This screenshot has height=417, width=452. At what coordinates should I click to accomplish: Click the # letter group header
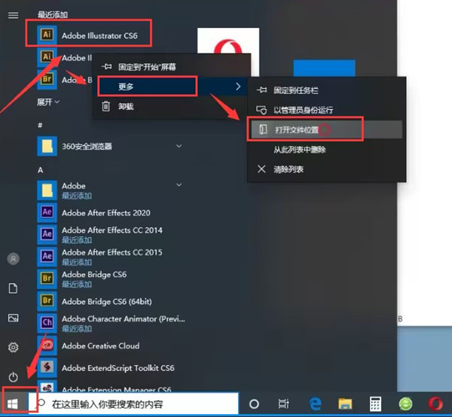(40, 125)
